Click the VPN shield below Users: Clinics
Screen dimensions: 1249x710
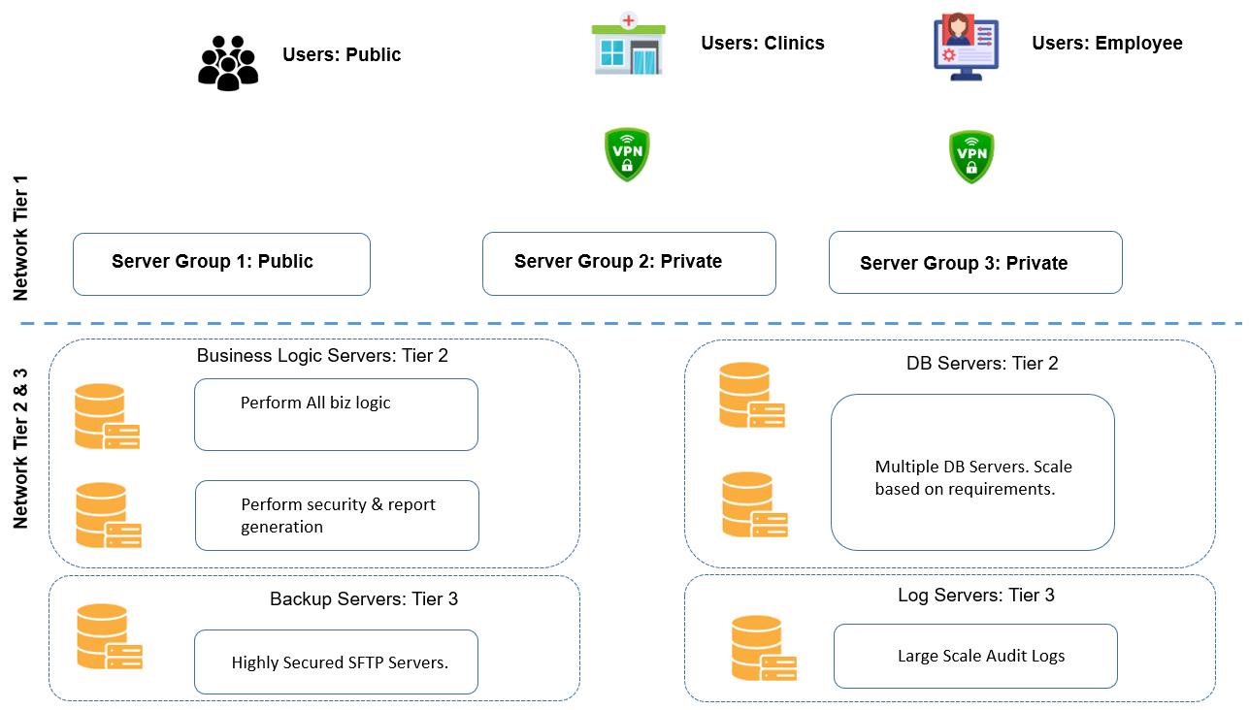[627, 155]
